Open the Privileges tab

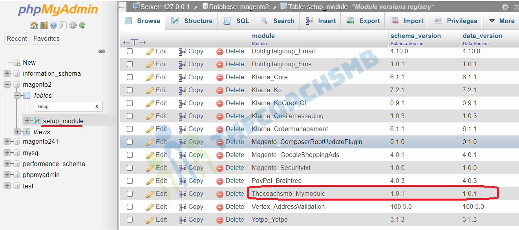click(x=456, y=21)
